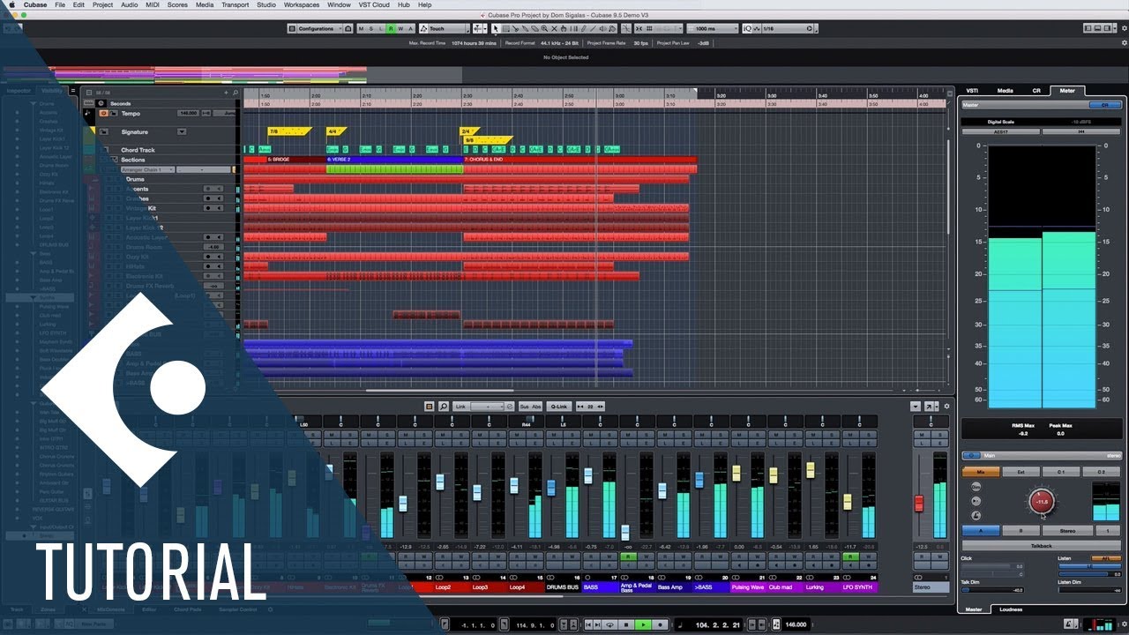Click the 146.000 tempo field in transport
Screen dimensions: 1129x635
coord(796,624)
